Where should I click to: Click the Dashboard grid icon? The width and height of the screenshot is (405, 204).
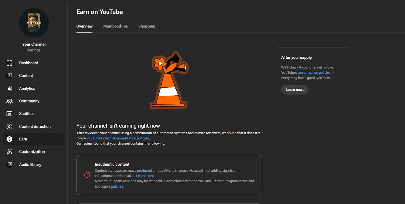click(x=9, y=63)
